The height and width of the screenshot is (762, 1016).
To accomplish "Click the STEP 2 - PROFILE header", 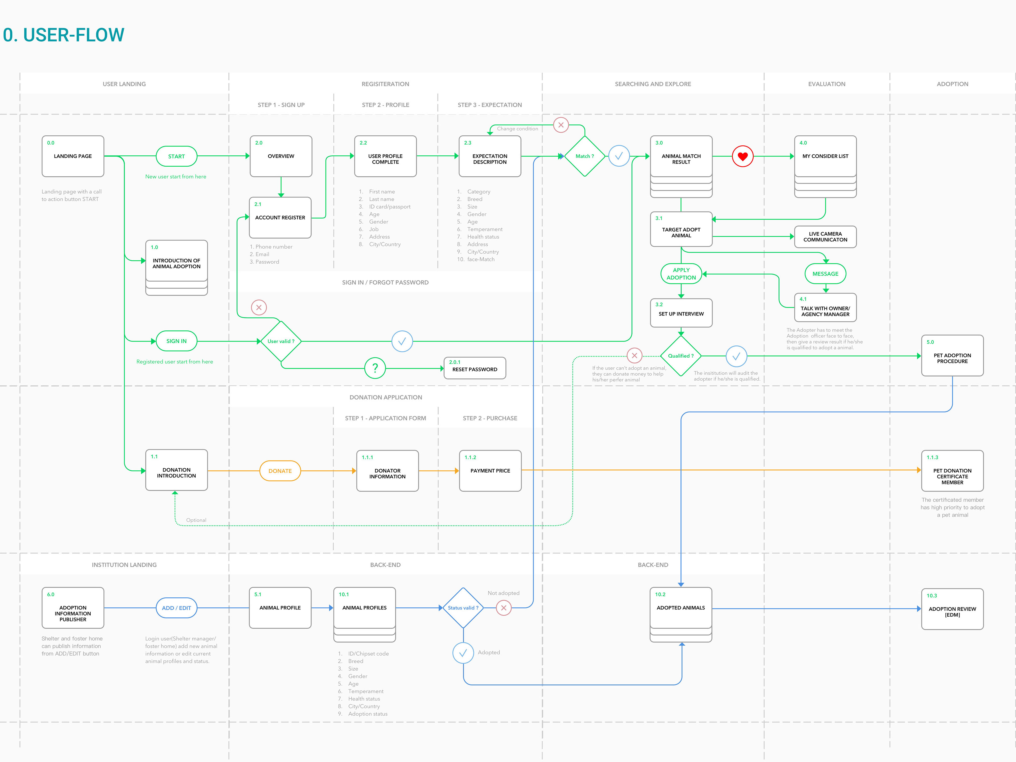I will tap(385, 105).
